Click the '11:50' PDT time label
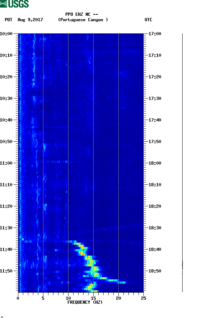Viewport: 198px width, 321px height. pyautogui.click(x=6, y=271)
